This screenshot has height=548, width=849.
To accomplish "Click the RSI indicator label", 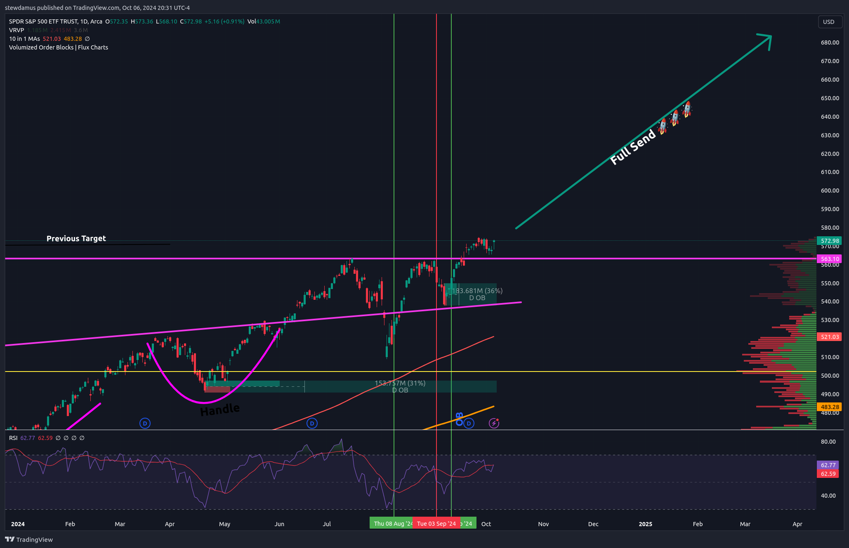I will tap(13, 438).
